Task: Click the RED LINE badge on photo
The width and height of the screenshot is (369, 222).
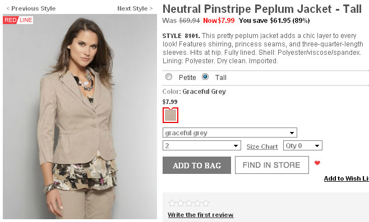Action: pyautogui.click(x=18, y=20)
